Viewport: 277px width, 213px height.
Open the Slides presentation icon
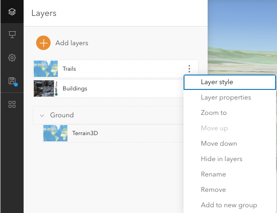12,35
